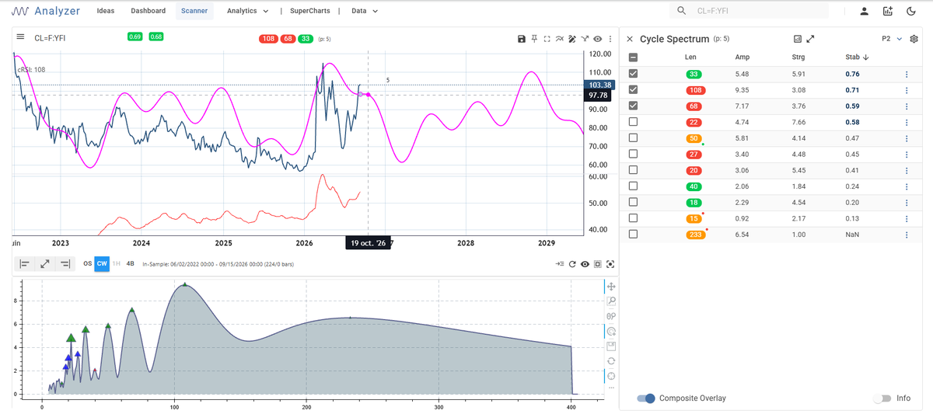Click the focus target icon above spectrum
The image size is (933, 414).
click(610, 264)
